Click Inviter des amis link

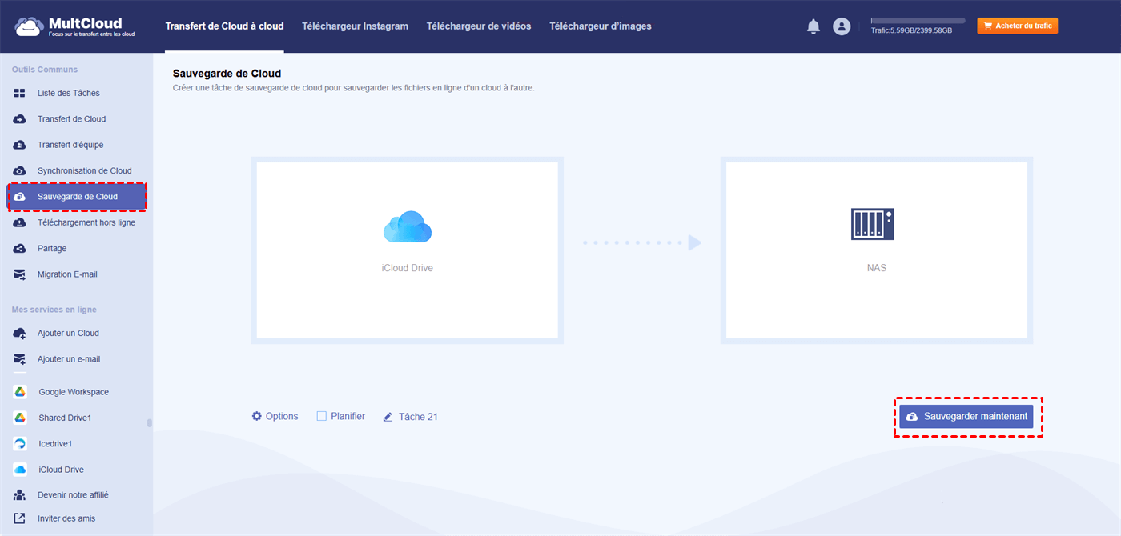tap(66, 518)
